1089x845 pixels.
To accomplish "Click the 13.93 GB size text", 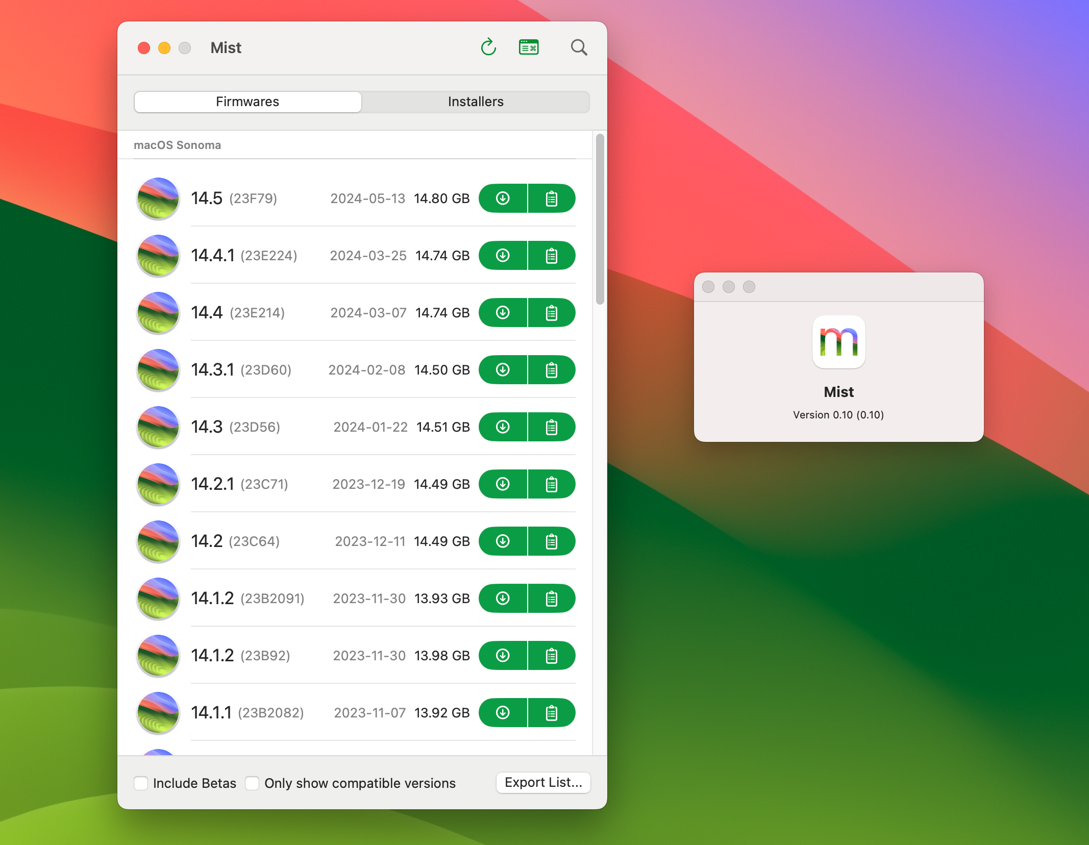I will [442, 599].
